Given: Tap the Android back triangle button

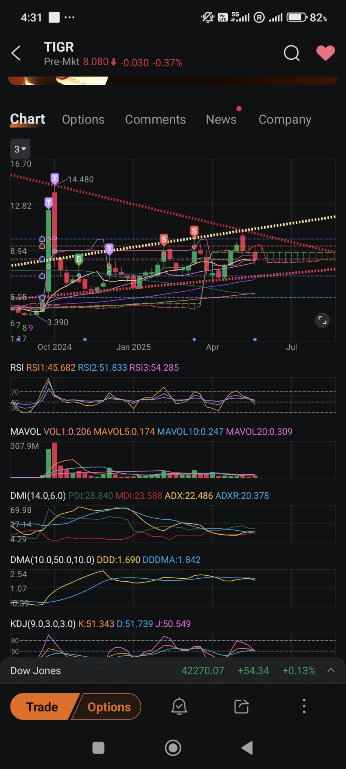Looking at the screenshot, I should click(x=247, y=748).
